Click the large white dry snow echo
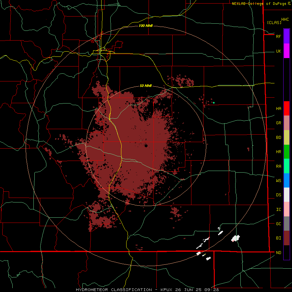The height and width of the screenshot is (292, 292). [x=236, y=238]
